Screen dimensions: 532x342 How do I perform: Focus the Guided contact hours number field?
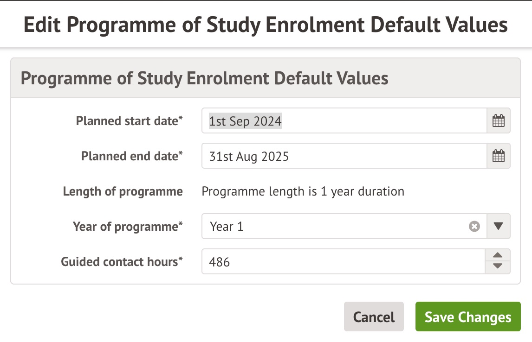point(343,262)
